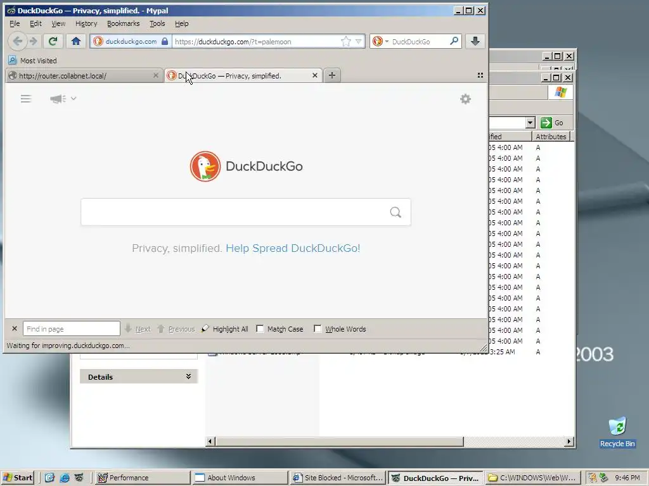649x486 pixels.
Task: Reload the page with the green refresh icon
Action: 53,41
